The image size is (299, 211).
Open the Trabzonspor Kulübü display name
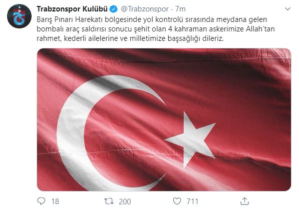tap(72, 9)
